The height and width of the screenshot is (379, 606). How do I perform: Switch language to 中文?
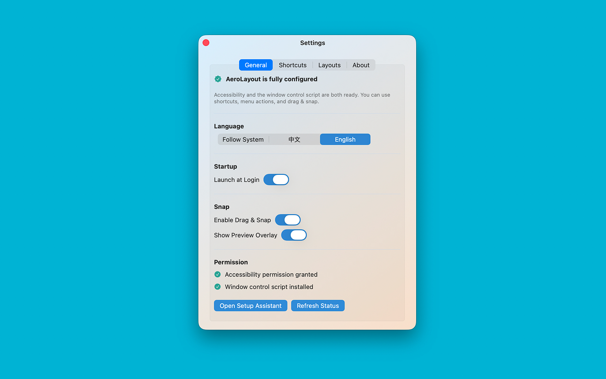coord(294,139)
